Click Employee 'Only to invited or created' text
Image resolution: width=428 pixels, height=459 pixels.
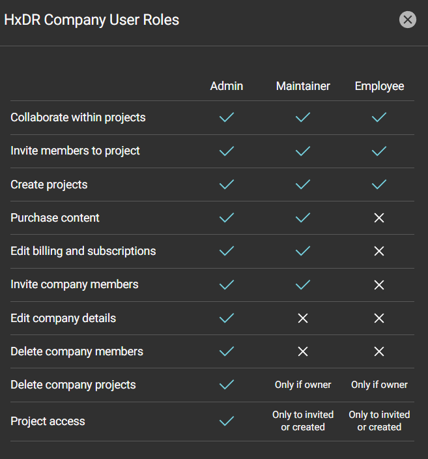tap(379, 421)
